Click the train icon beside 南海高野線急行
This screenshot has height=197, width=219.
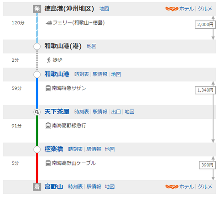(x=48, y=126)
